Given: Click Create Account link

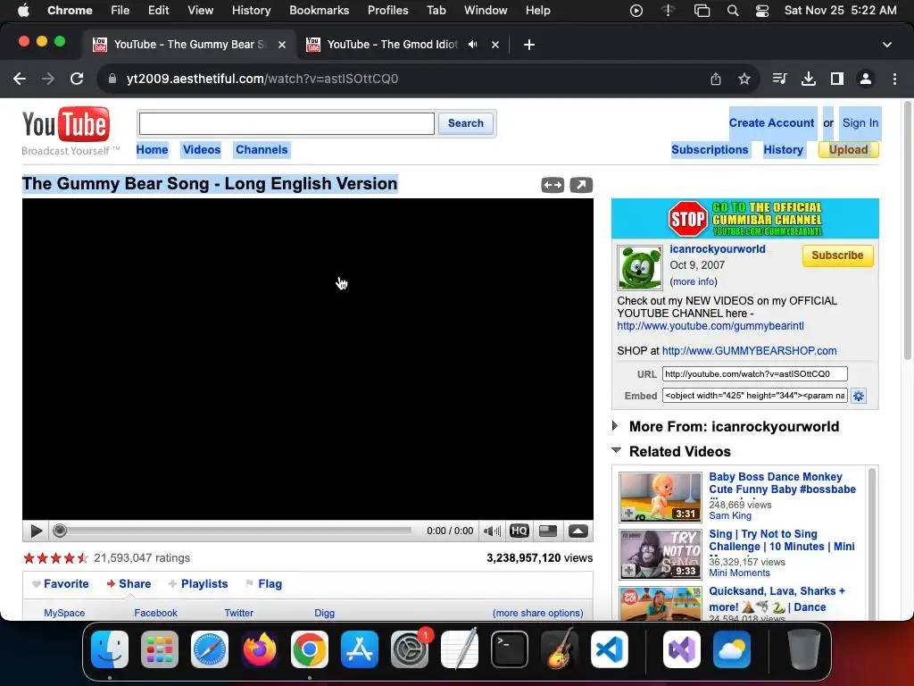Looking at the screenshot, I should coord(772,123).
